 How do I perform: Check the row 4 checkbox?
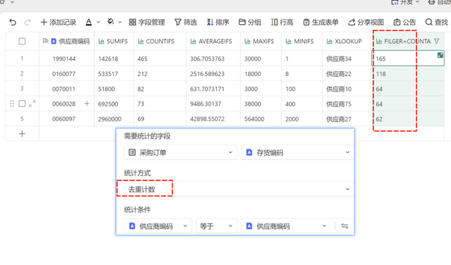click(22, 104)
